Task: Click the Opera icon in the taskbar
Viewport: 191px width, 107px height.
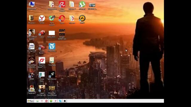Action: [47, 101]
